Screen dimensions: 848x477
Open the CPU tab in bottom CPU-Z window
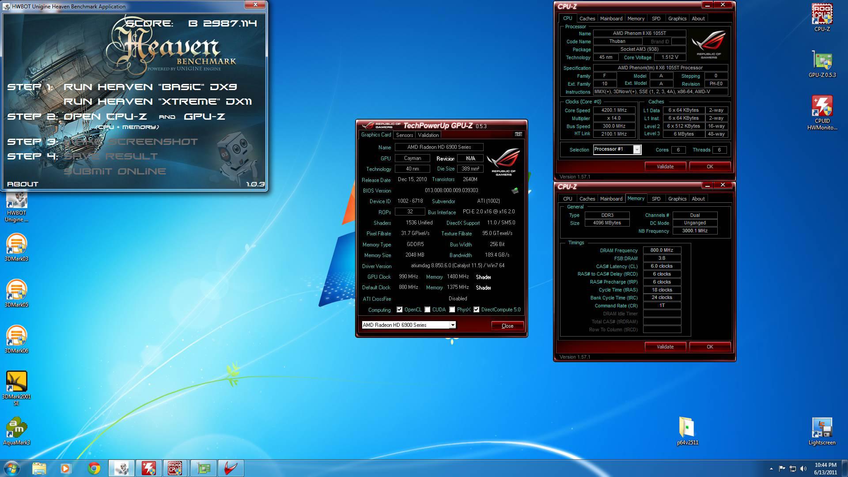(568, 199)
